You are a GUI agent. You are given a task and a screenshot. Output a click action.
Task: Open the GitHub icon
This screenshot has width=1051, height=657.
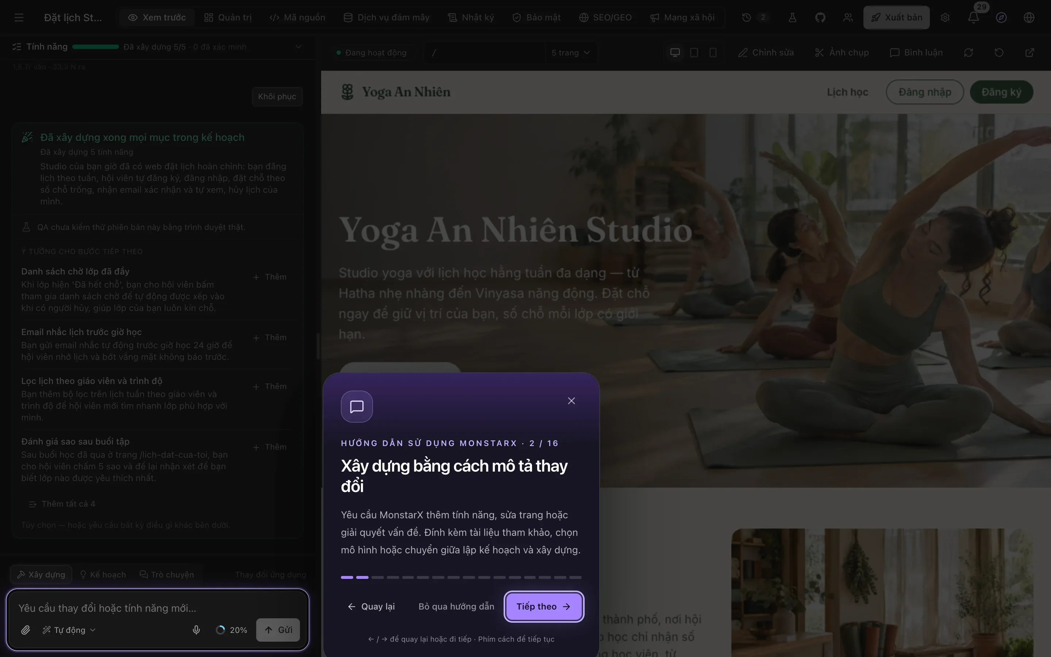coord(820,18)
